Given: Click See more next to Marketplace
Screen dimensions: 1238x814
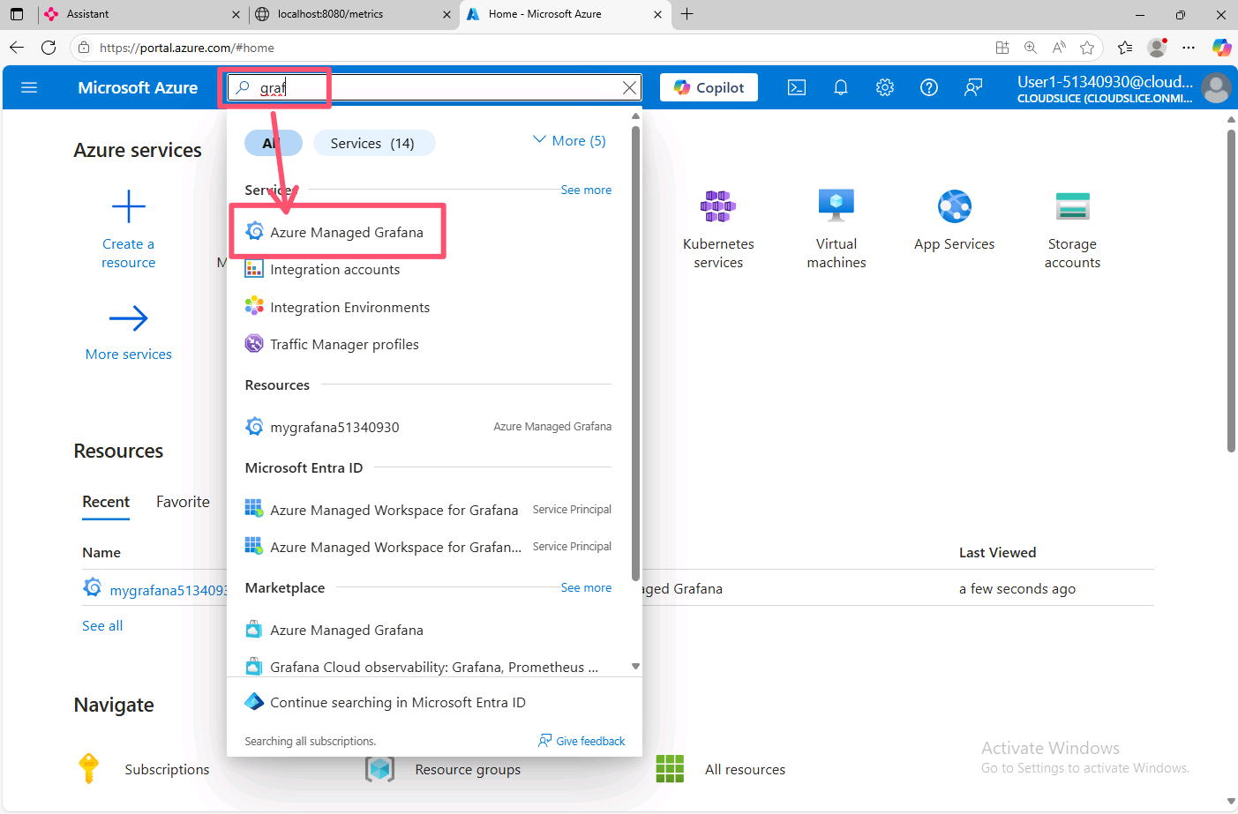Looking at the screenshot, I should 586,588.
